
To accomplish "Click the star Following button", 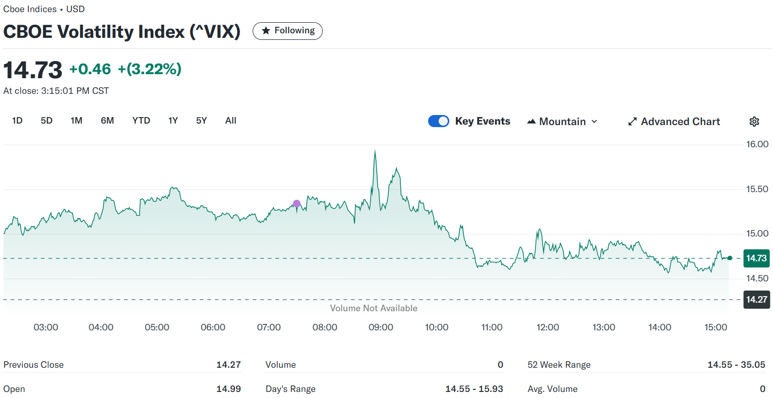I will pyautogui.click(x=287, y=31).
